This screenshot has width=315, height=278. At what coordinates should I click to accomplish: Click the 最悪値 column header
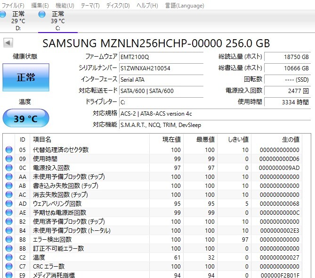(x=200, y=139)
